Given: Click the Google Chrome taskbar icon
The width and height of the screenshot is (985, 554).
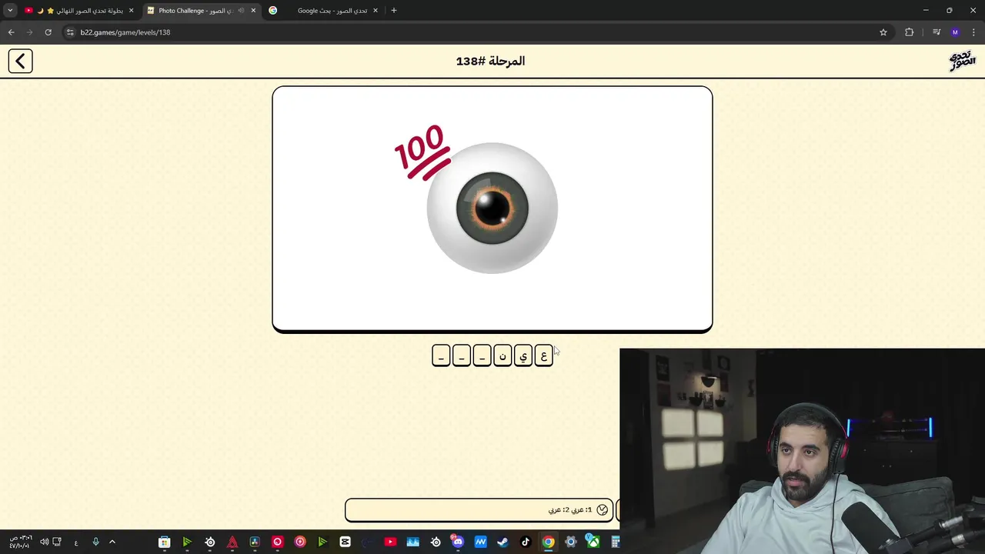Looking at the screenshot, I should click(x=548, y=542).
